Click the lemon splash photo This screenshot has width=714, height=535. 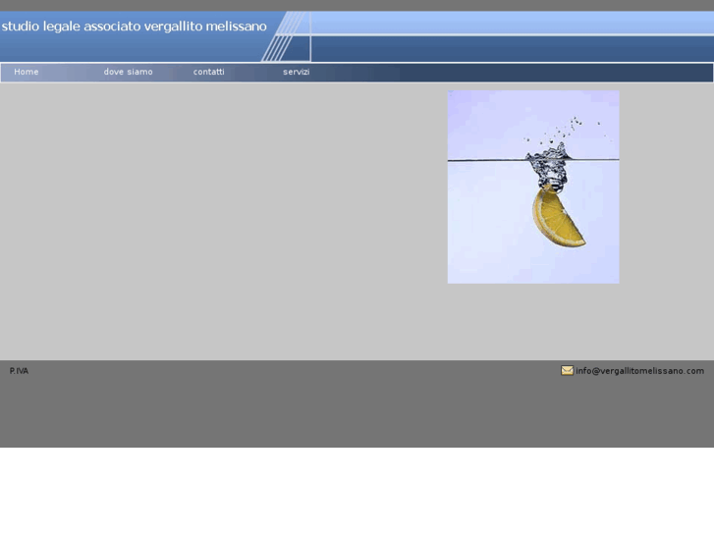pyautogui.click(x=533, y=187)
